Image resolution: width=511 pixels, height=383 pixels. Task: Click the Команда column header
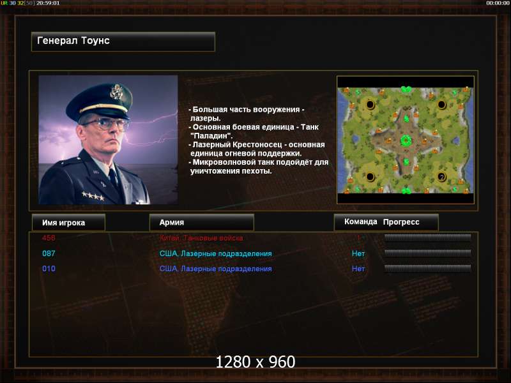pyautogui.click(x=360, y=222)
